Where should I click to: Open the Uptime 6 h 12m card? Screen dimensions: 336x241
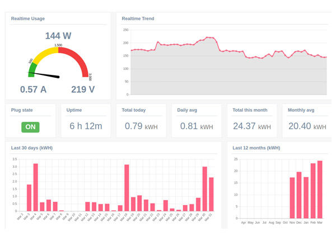[x=86, y=121]
